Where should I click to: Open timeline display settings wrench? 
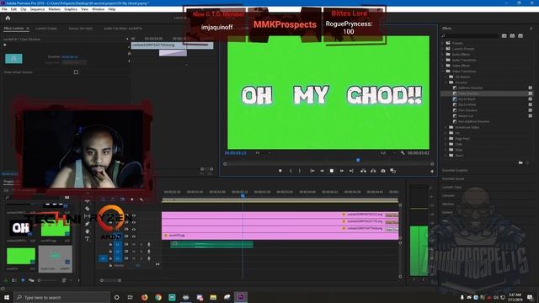[x=141, y=199]
